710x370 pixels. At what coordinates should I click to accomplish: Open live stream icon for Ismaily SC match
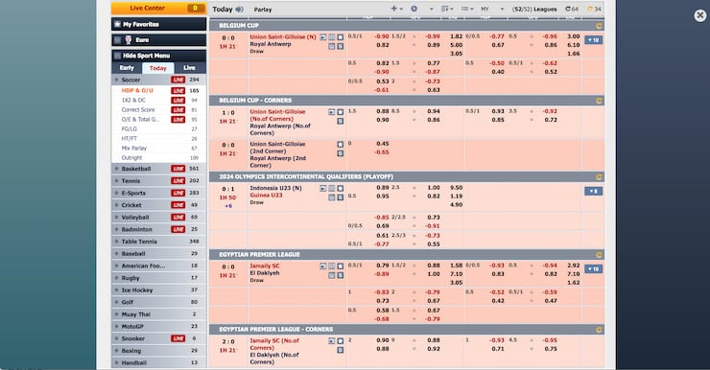(322, 266)
